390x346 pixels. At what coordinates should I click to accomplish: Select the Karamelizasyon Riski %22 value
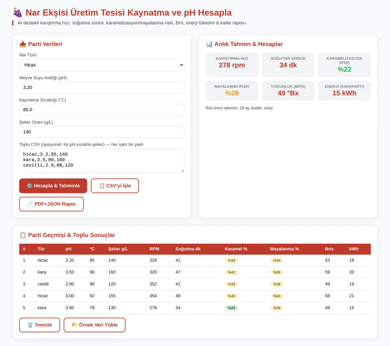[344, 69]
